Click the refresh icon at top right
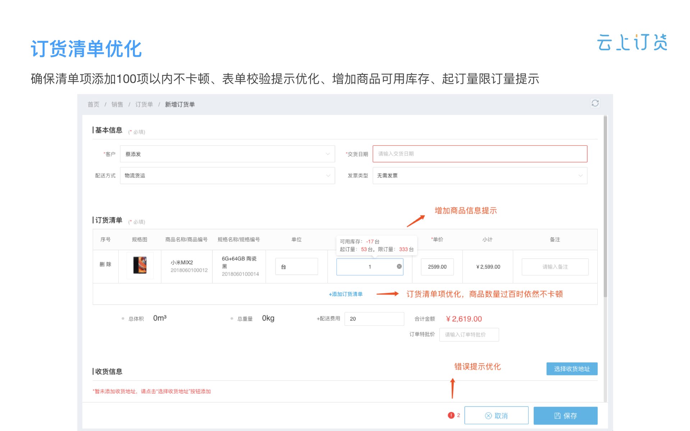This screenshot has height=431, width=690. click(x=595, y=103)
